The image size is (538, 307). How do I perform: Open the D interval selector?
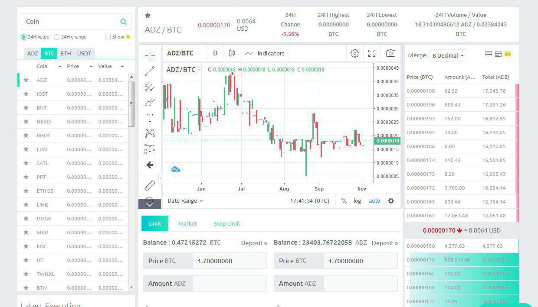point(215,53)
